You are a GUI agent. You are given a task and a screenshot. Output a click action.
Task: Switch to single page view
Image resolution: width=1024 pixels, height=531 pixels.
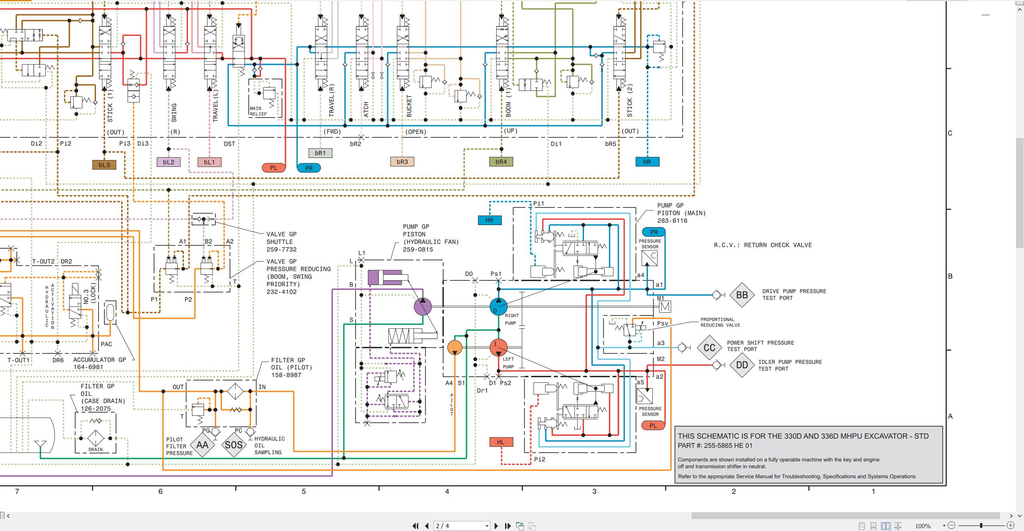(x=862, y=526)
